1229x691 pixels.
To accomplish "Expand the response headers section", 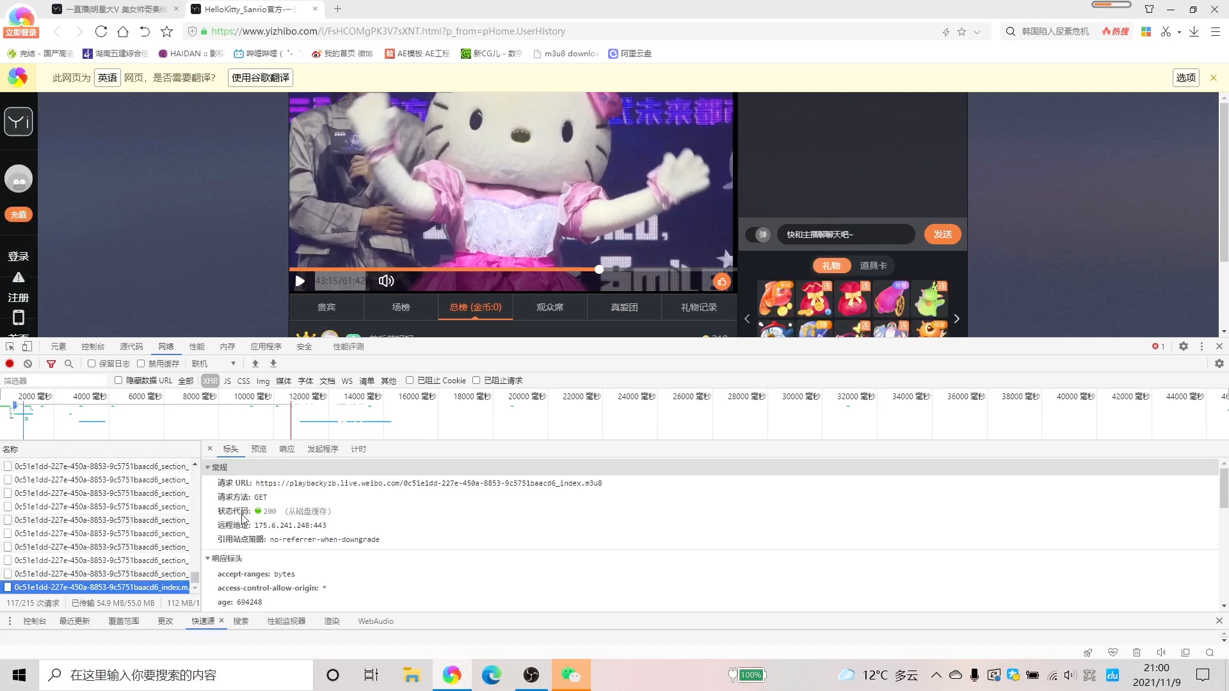I will (207, 558).
